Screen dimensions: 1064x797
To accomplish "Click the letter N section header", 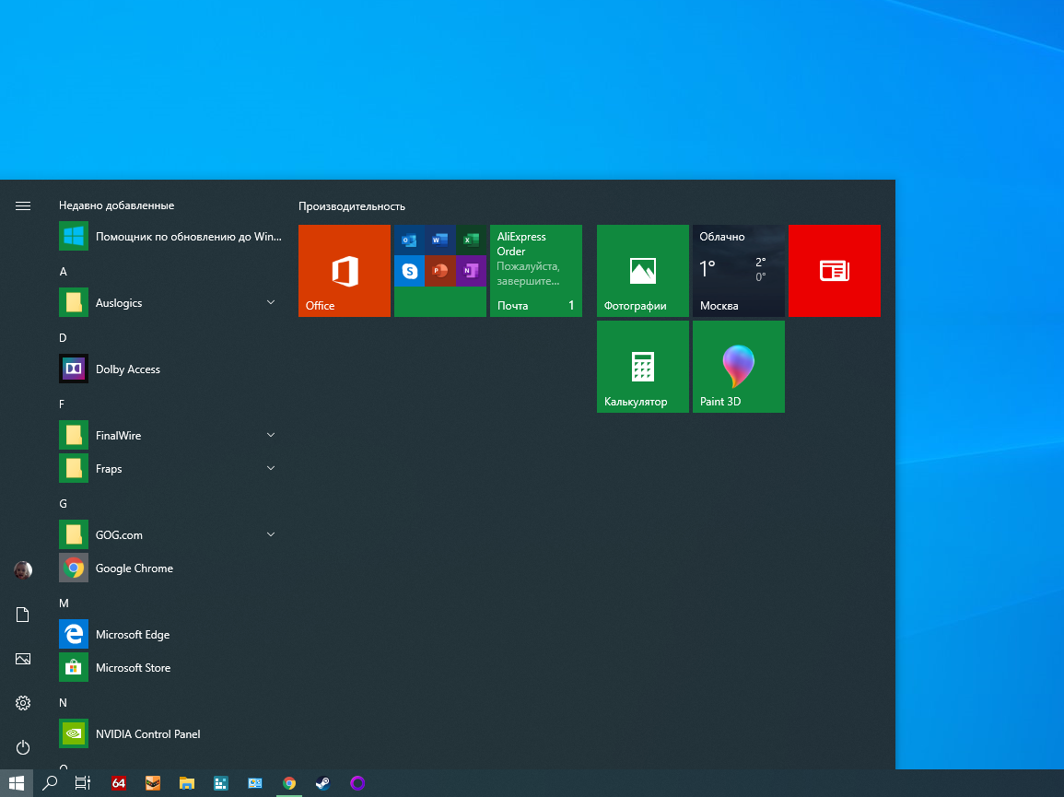I will point(64,703).
